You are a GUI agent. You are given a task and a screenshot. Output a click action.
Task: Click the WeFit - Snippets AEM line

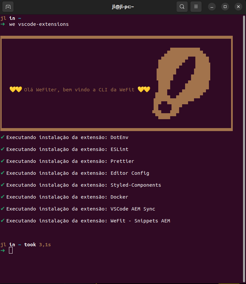tap(85, 221)
